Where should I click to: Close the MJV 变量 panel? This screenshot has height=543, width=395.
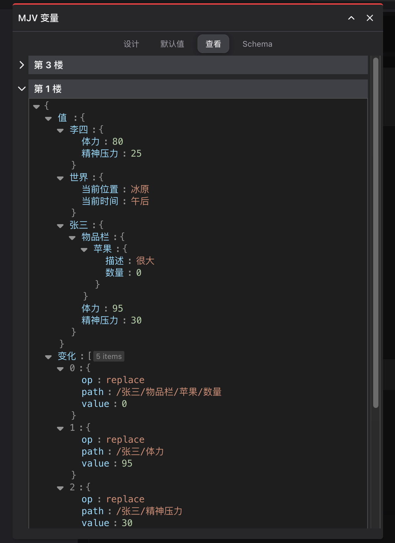point(370,18)
